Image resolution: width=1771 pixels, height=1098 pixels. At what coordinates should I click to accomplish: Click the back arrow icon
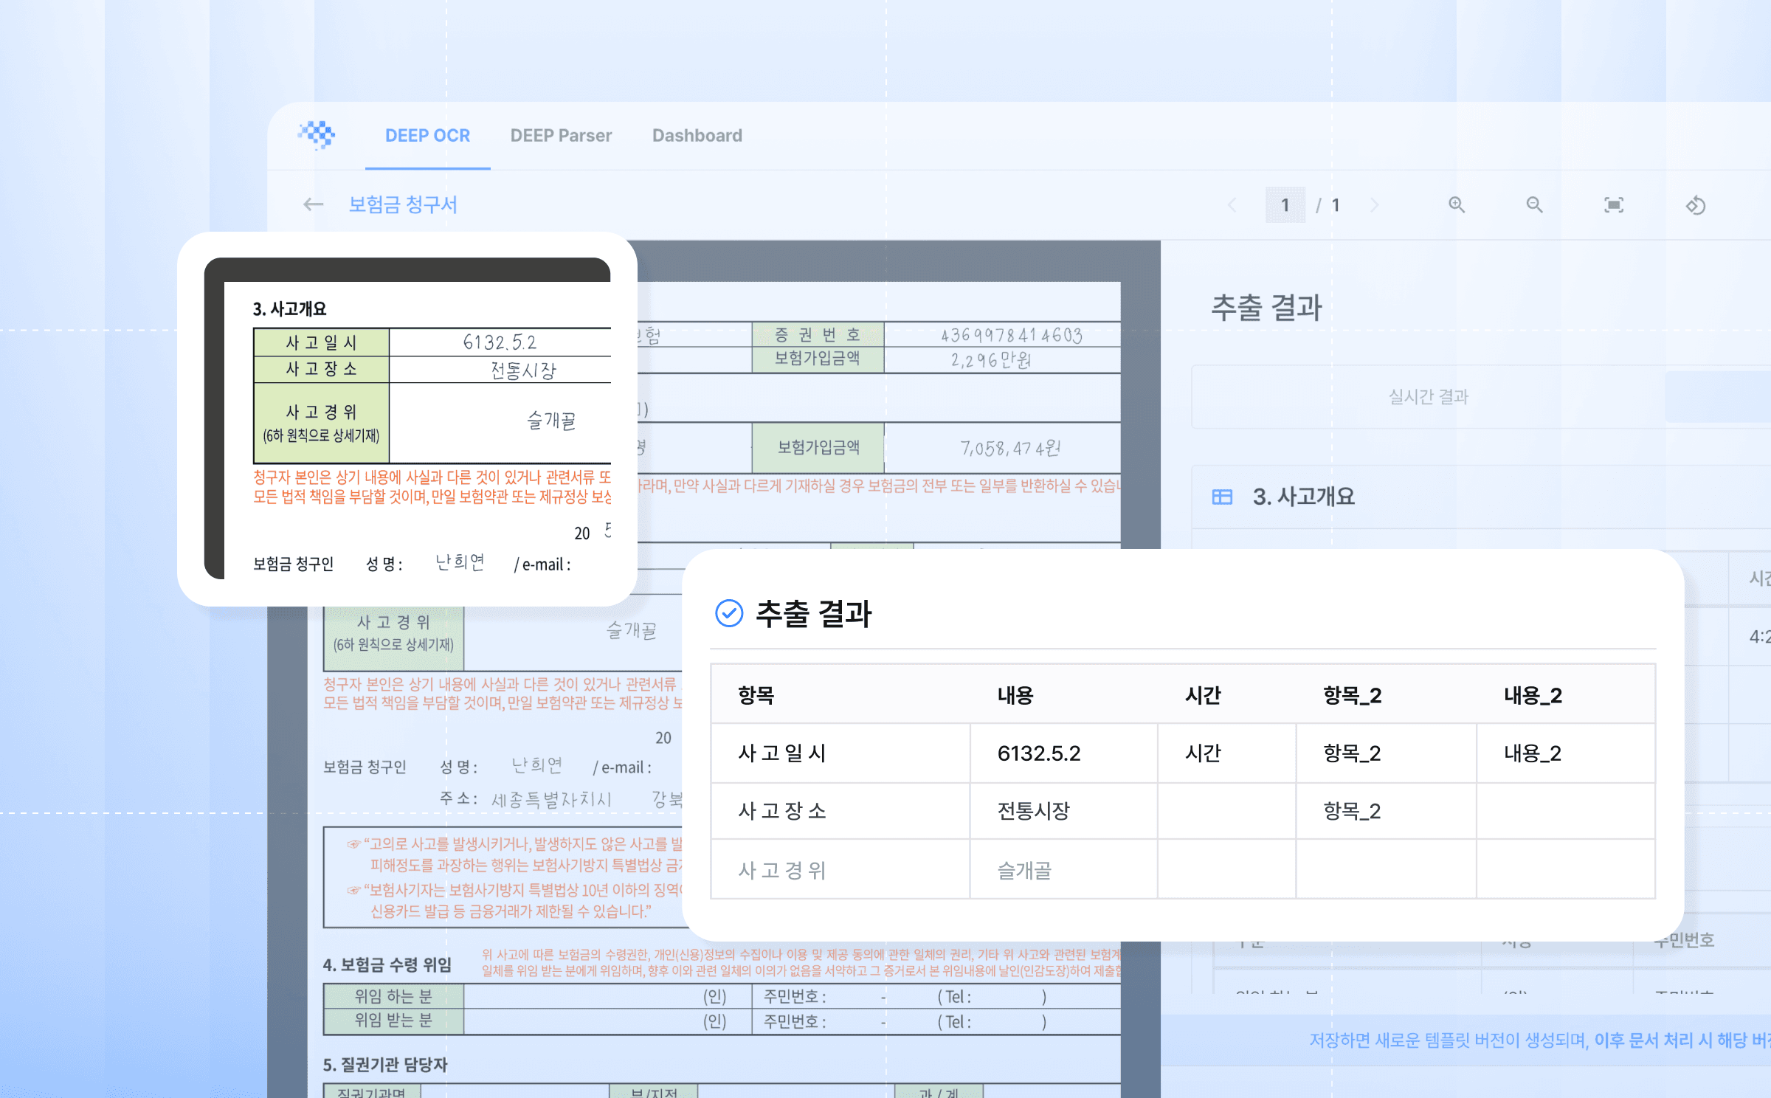click(314, 204)
